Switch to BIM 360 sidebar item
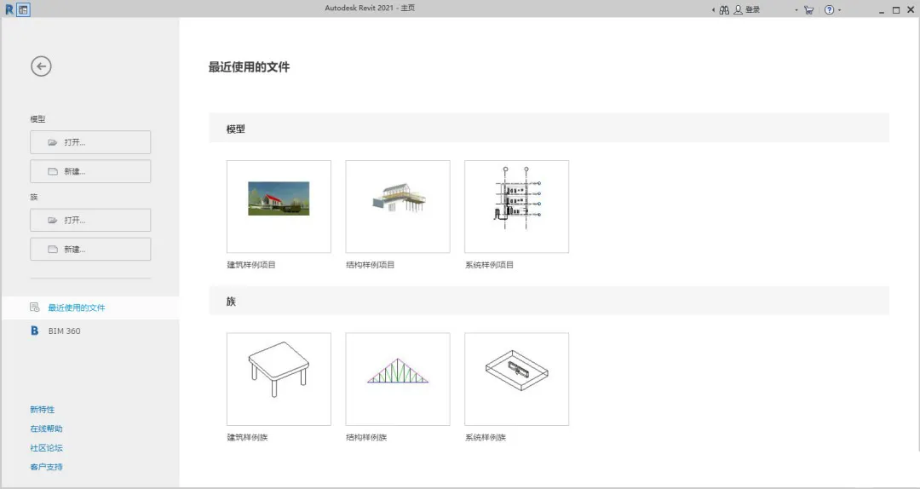This screenshot has width=920, height=489. pos(64,331)
